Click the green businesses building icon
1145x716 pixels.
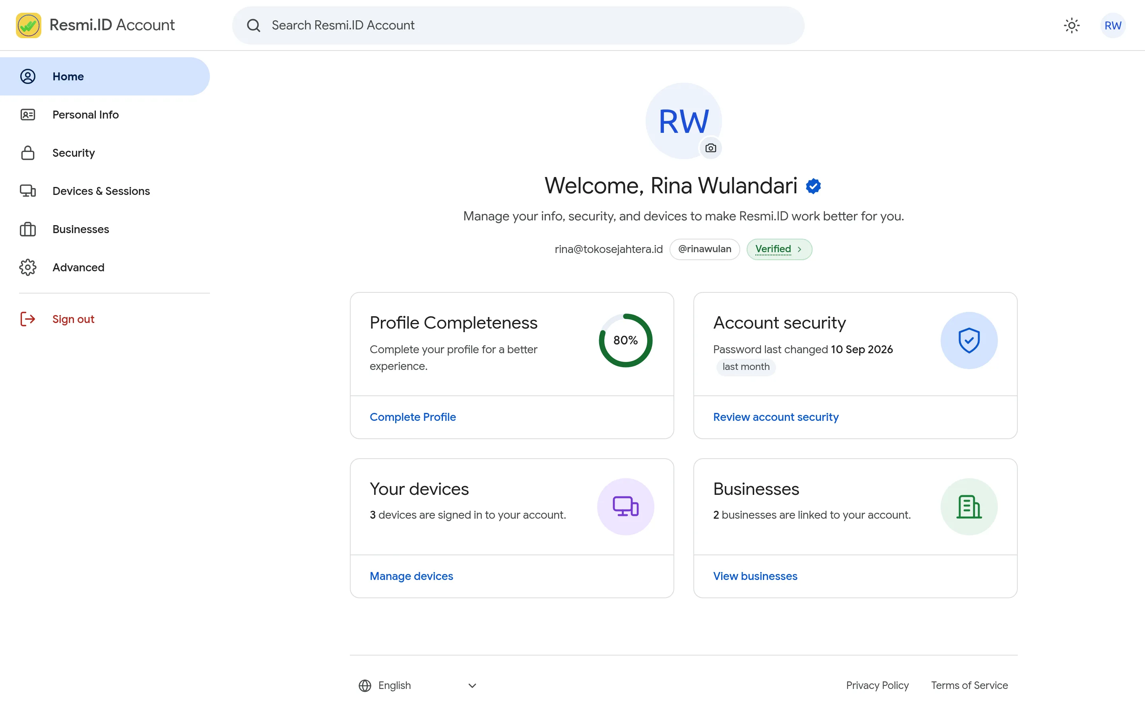pos(969,506)
